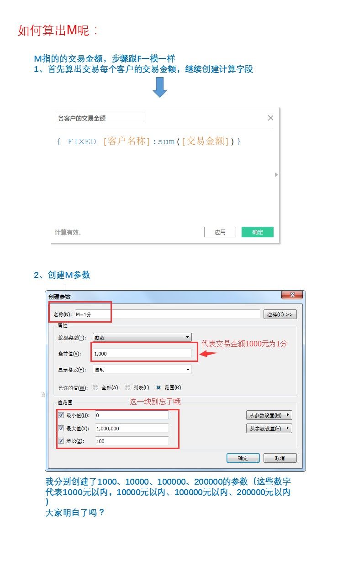343x570 pixels.
Task: Click the heading 如何算出M呢：
Action: pos(58,31)
